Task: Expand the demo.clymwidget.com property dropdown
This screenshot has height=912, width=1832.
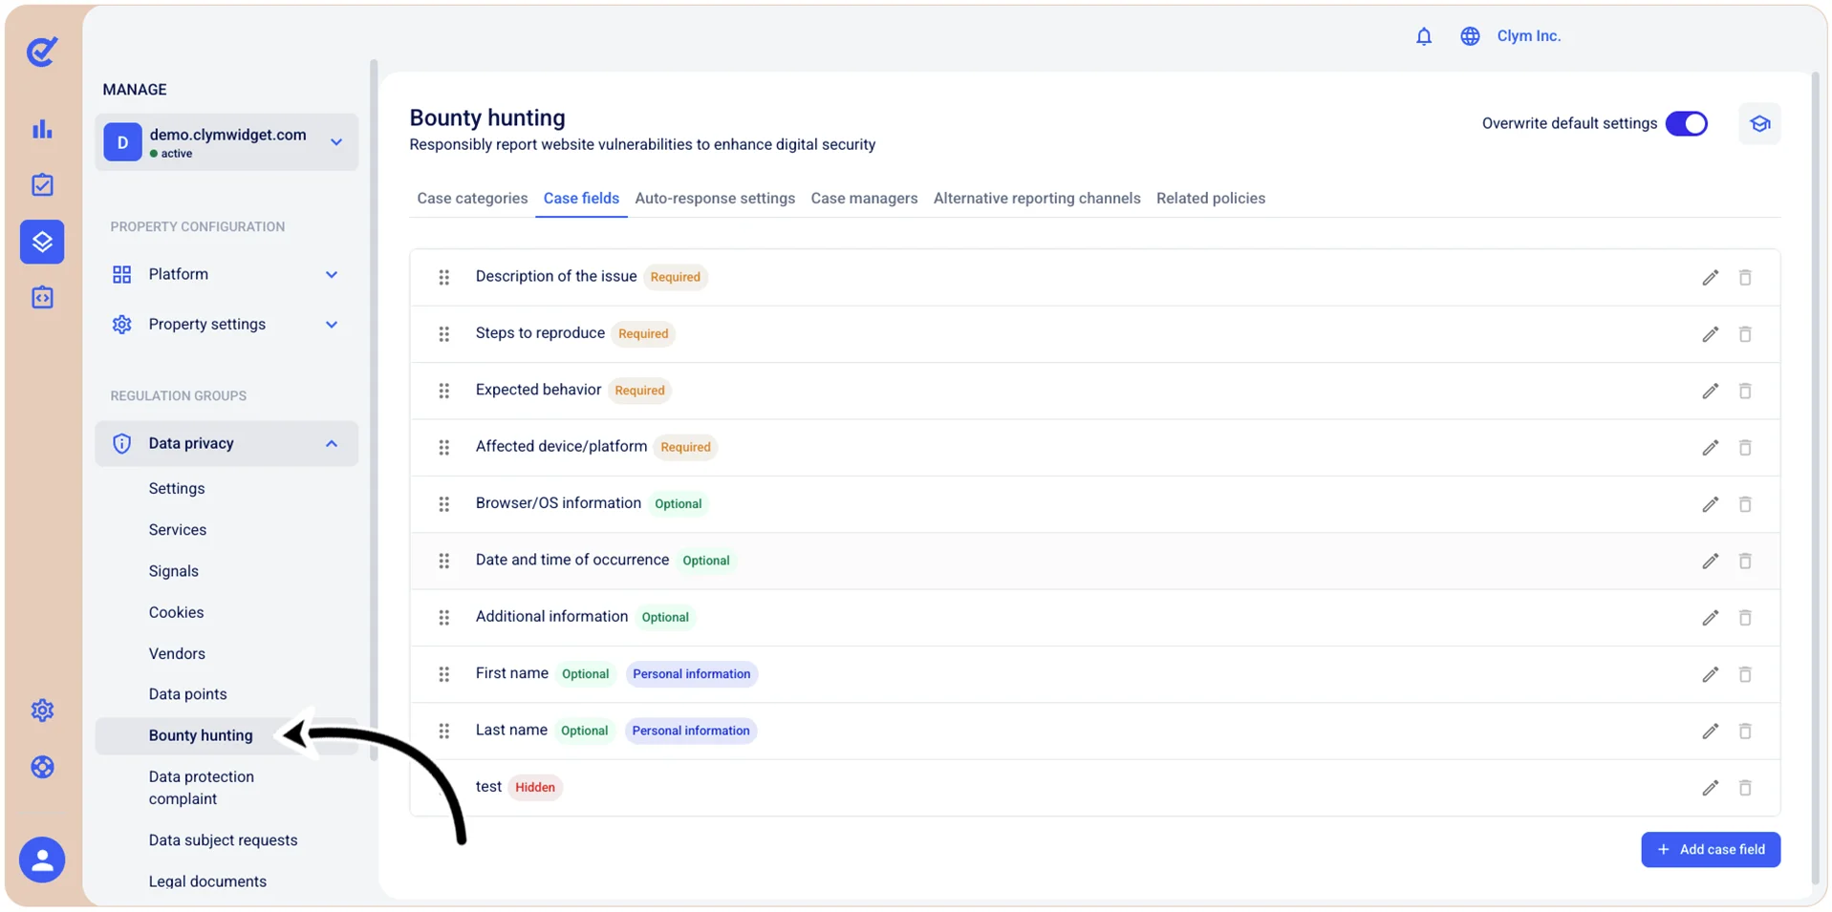Action: [x=336, y=142]
